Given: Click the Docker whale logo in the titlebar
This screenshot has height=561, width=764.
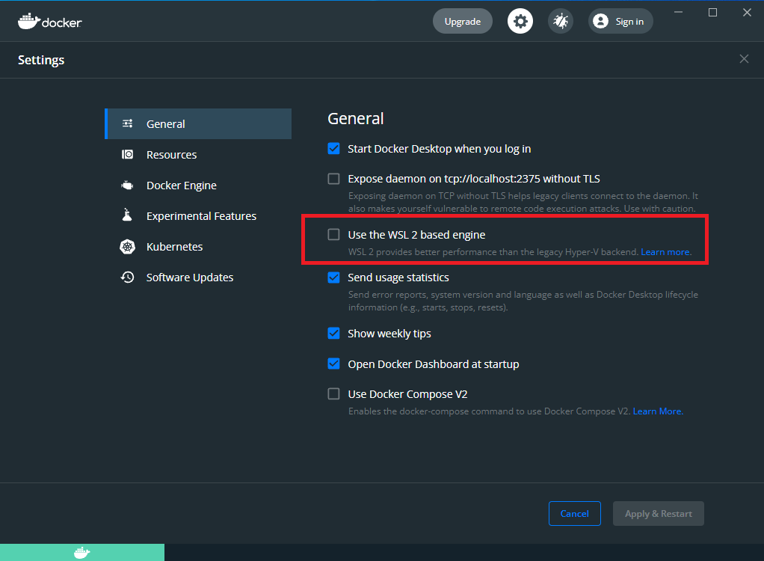Looking at the screenshot, I should pos(28,21).
